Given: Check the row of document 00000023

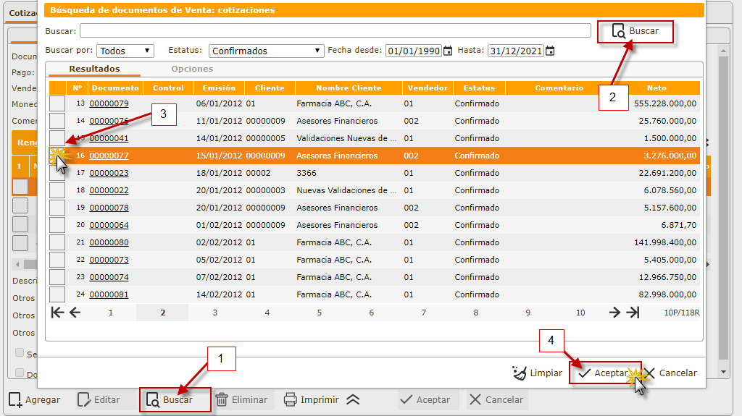Looking at the screenshot, I should coord(57,173).
